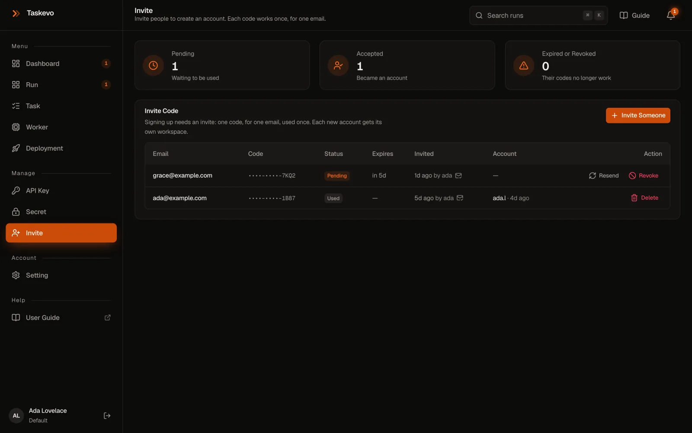Revoke the grace@example.com invite

coord(644,176)
